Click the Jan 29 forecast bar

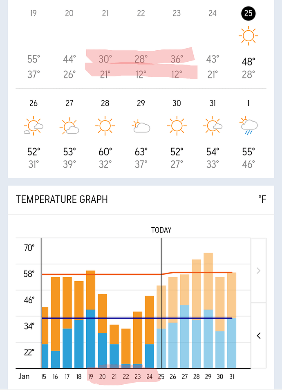point(208,311)
